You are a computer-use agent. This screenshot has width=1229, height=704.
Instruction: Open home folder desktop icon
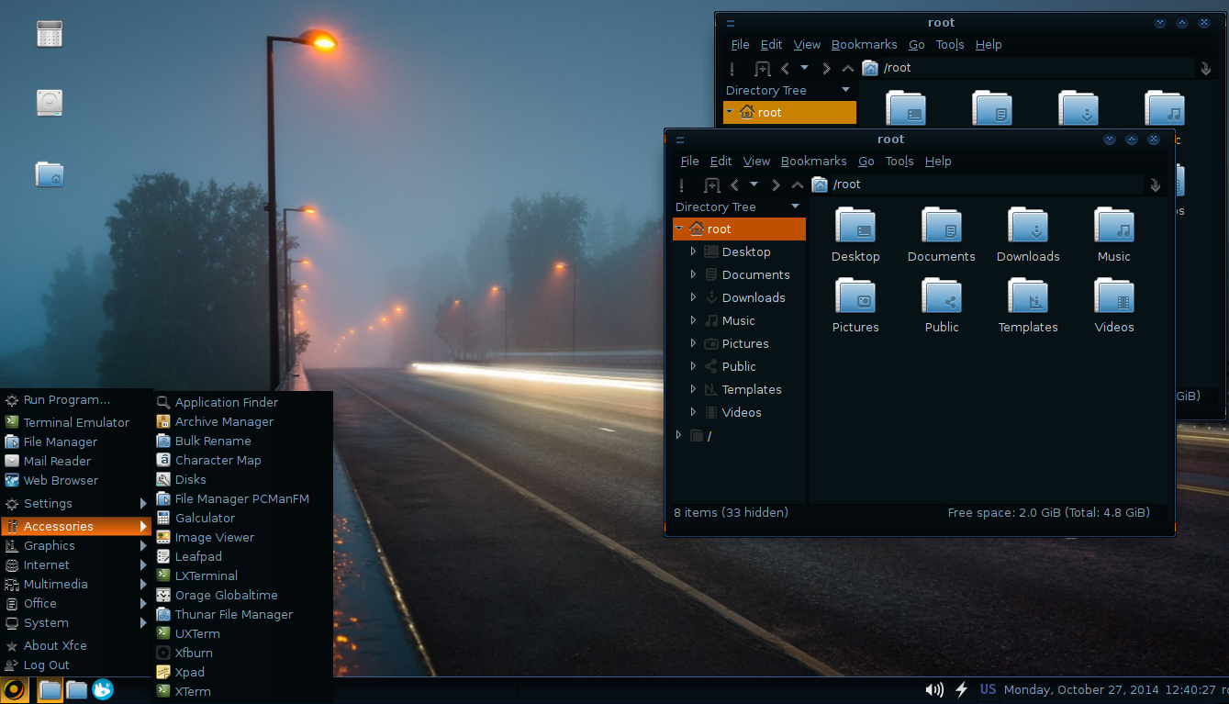[x=50, y=174]
